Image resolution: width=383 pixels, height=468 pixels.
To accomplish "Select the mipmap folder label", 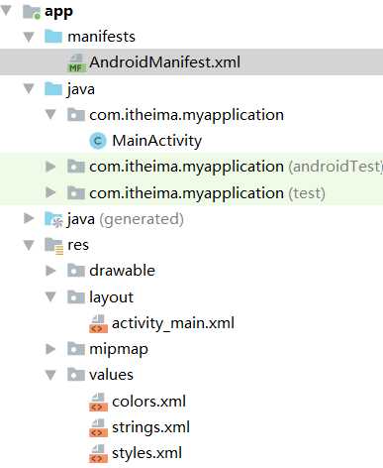I will 119,350.
